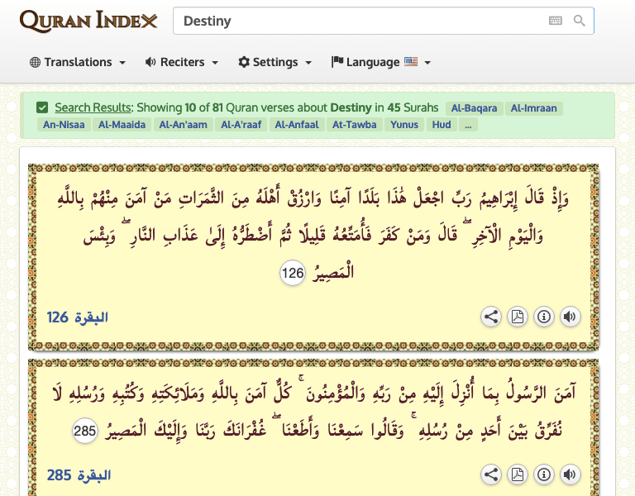Image resolution: width=635 pixels, height=496 pixels.
Task: Filter results by Al-Baqara surah
Action: (474, 107)
